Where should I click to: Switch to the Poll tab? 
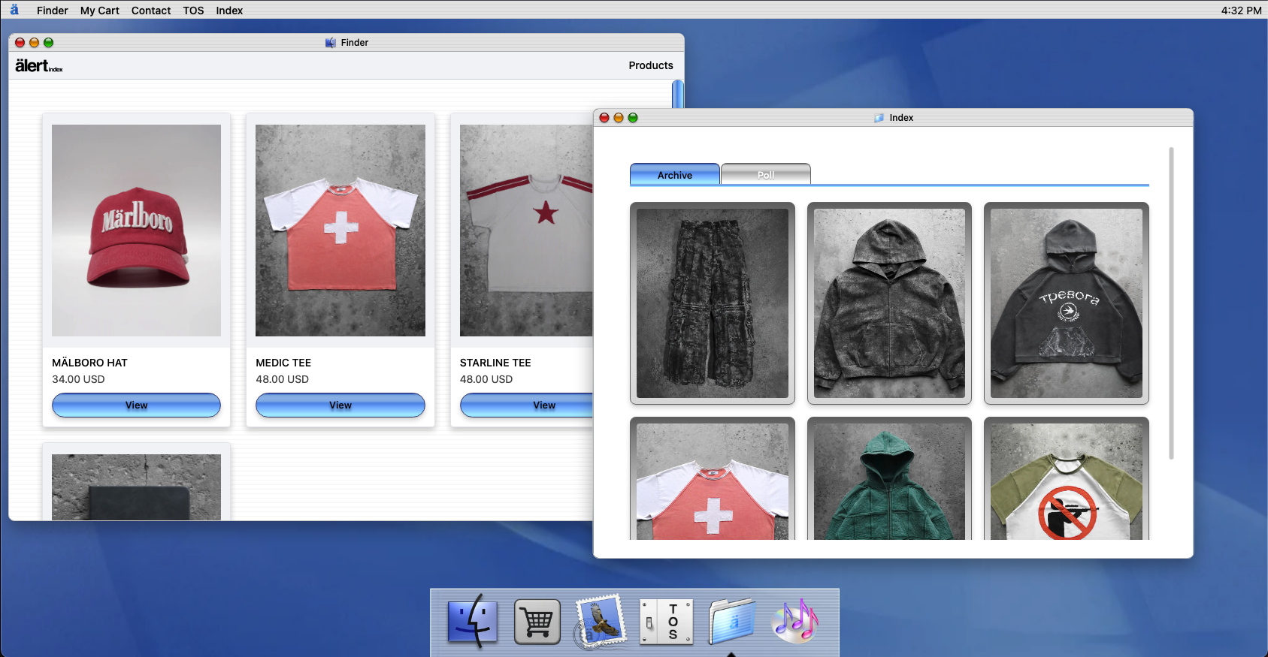765,175
